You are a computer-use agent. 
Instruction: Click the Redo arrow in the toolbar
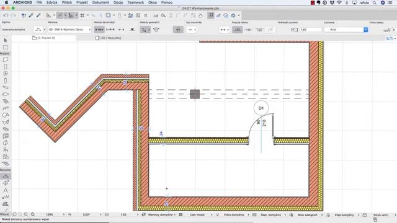point(14,15)
